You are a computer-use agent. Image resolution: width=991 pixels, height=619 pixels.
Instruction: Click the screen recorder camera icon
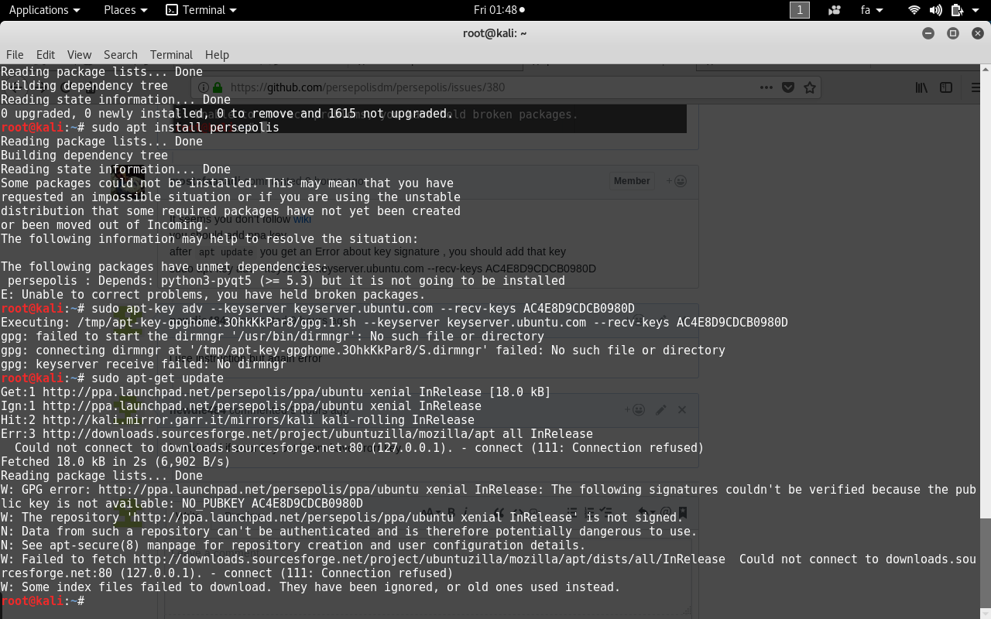click(x=835, y=10)
